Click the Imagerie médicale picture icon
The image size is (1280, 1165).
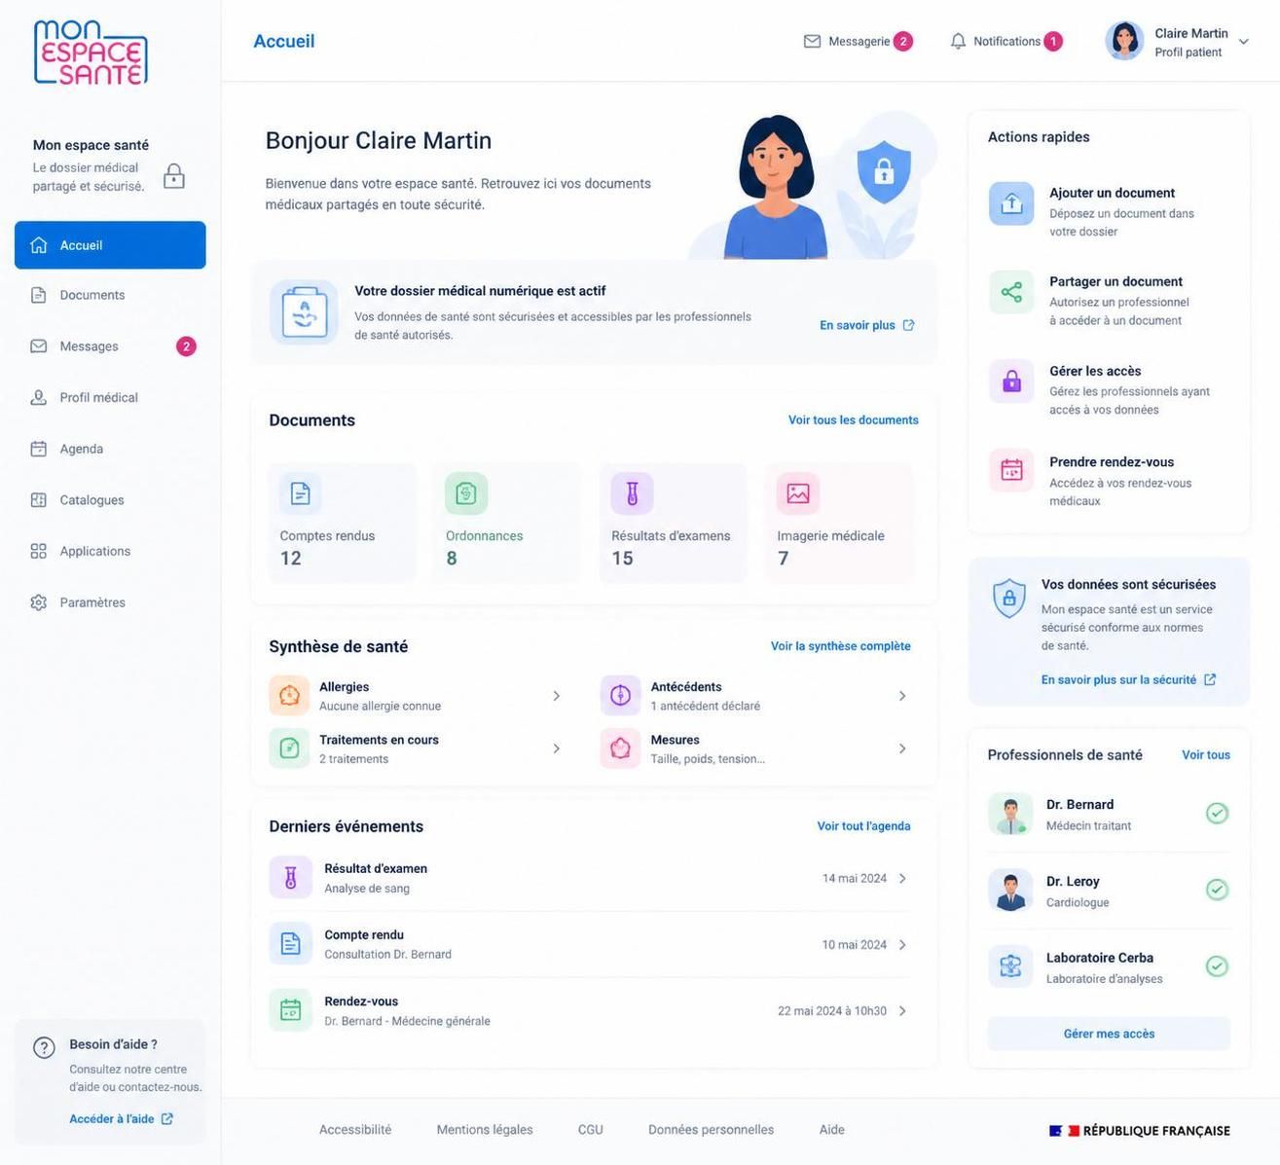click(798, 493)
